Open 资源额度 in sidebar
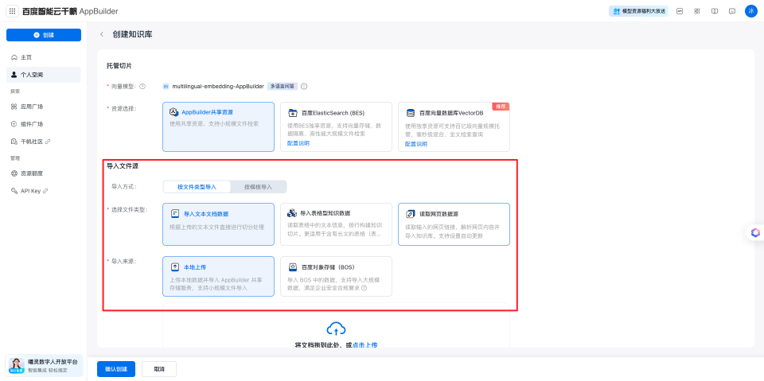Viewport: 764px width, 381px height. pyautogui.click(x=43, y=173)
